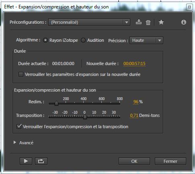This screenshot has width=195, height=174.
Task: Click the 96 % stretch value field
Action: pos(136,102)
